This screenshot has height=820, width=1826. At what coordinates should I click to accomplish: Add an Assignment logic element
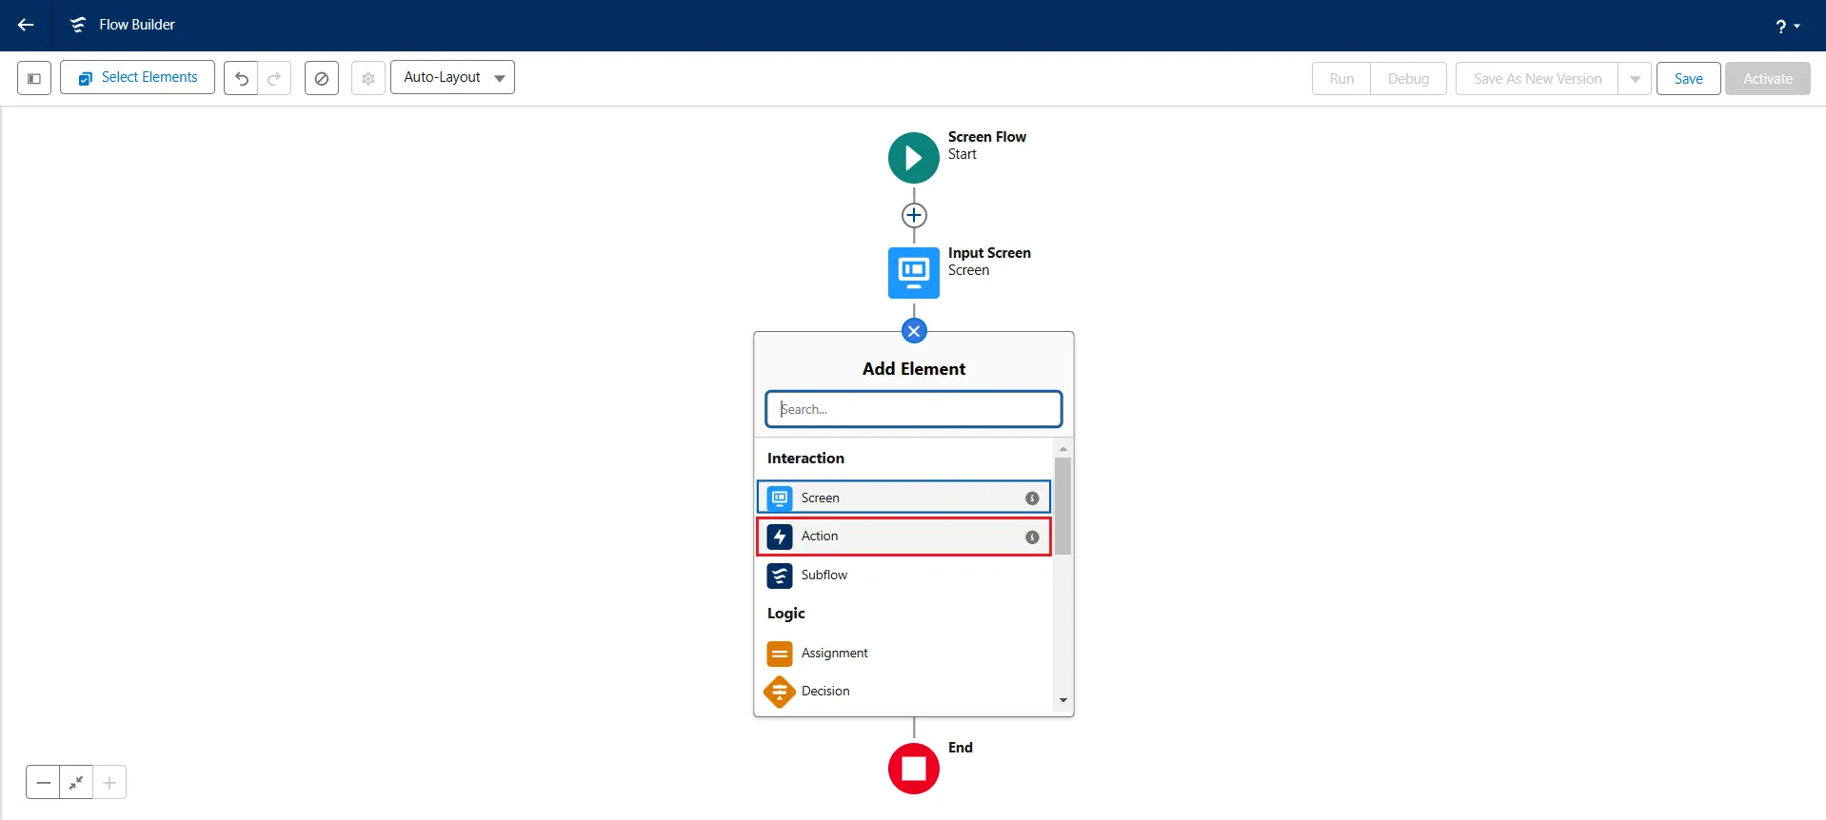click(834, 654)
